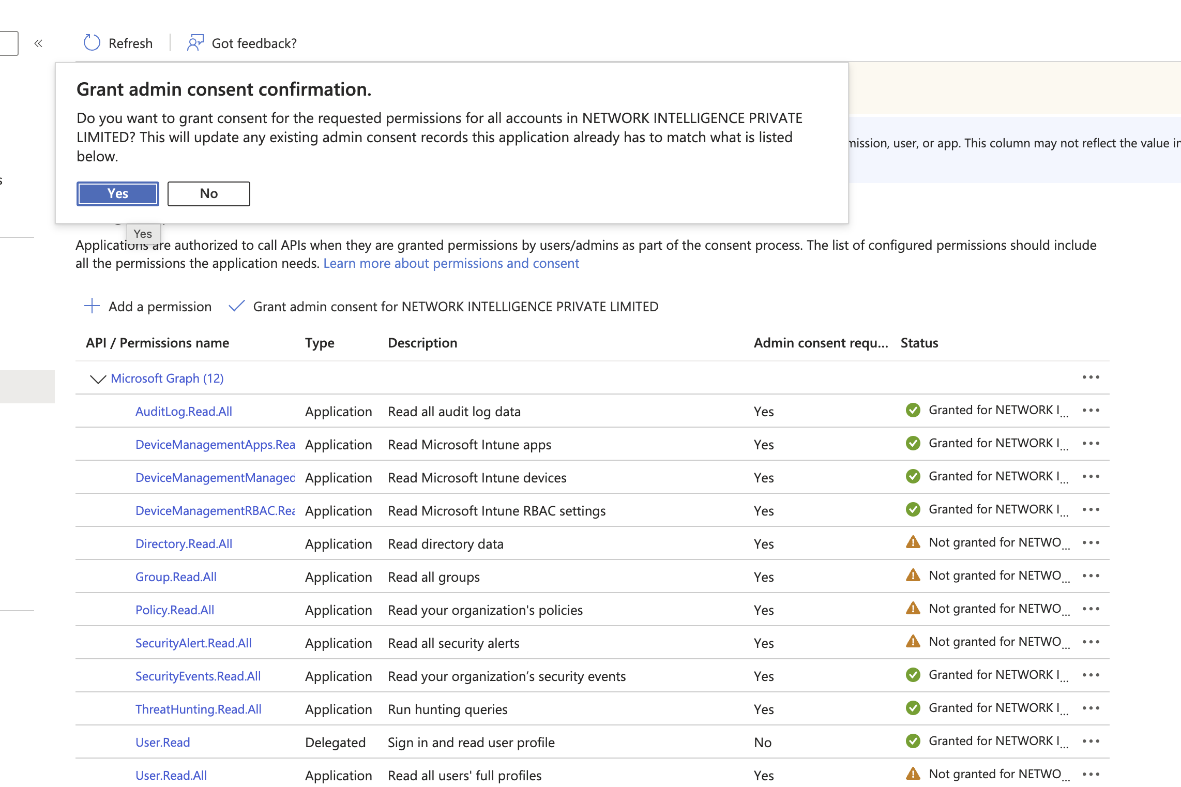The image size is (1181, 787).
Task: Click the warning icon in the Group.Read.All status
Action: click(x=913, y=576)
